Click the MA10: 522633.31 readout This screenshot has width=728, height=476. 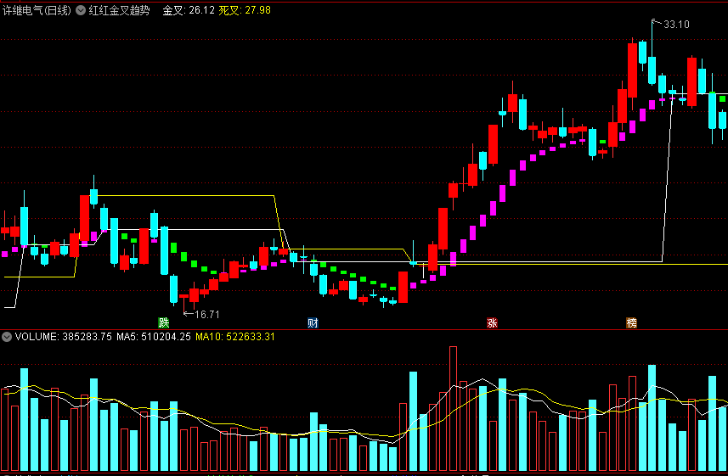point(235,337)
